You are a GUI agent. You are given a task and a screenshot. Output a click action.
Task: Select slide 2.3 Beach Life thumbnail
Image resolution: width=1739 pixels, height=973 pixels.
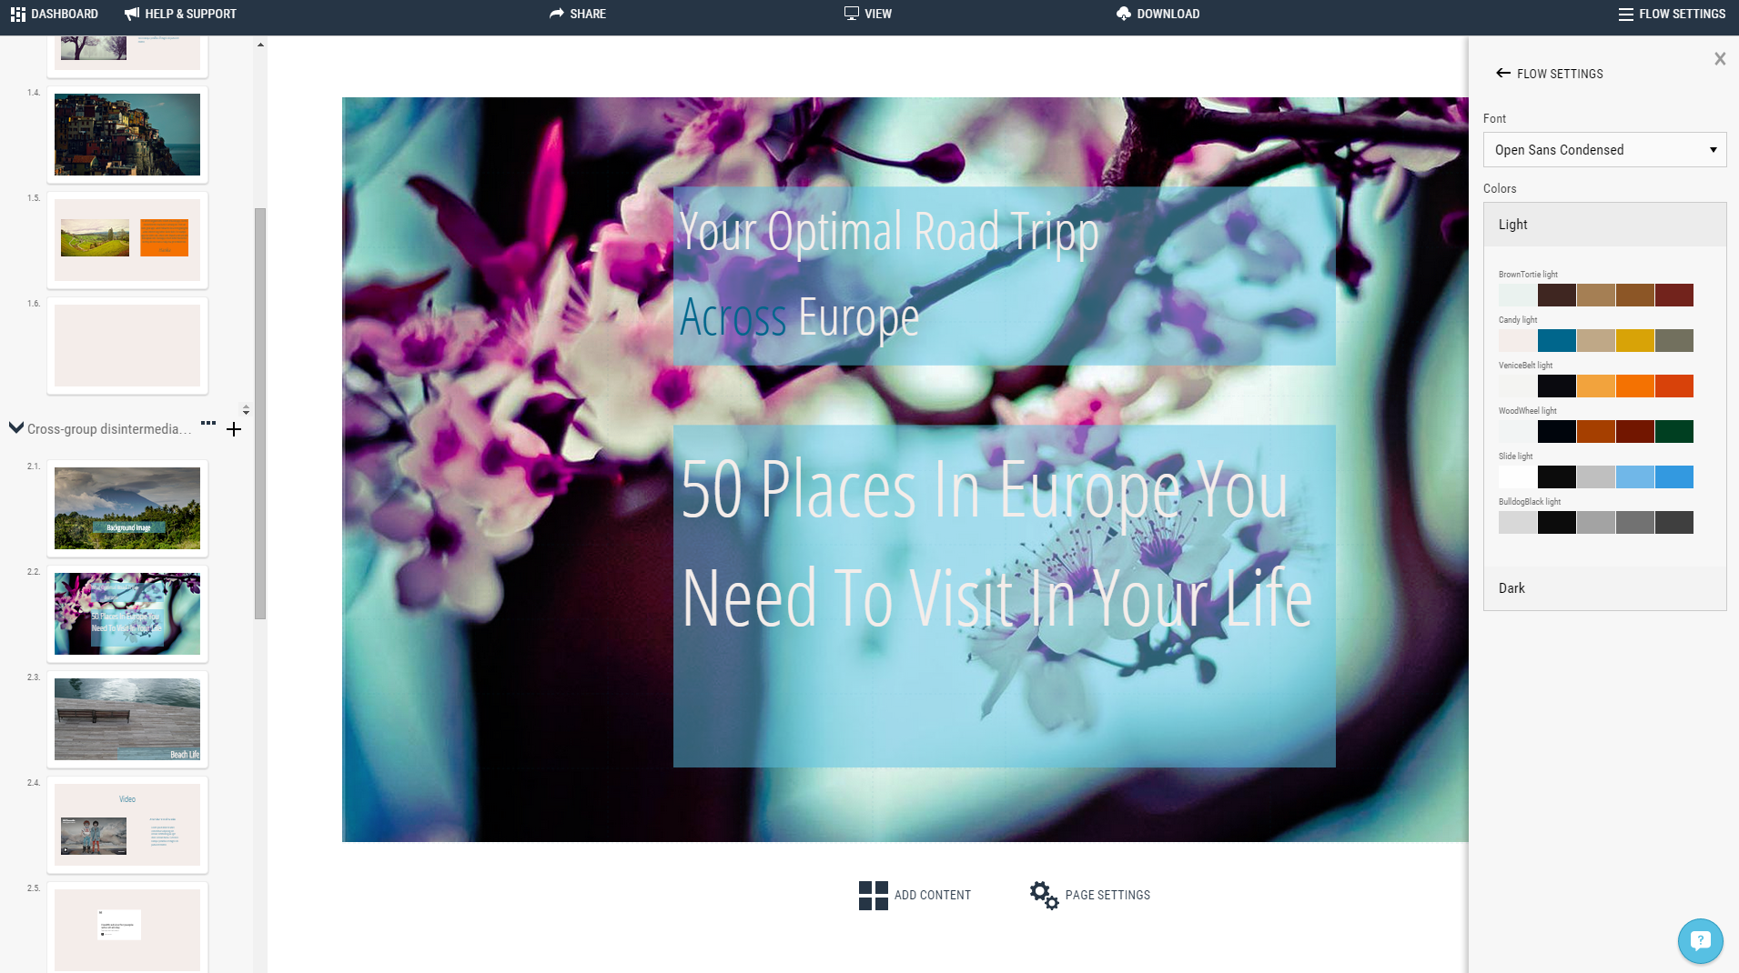point(127,718)
